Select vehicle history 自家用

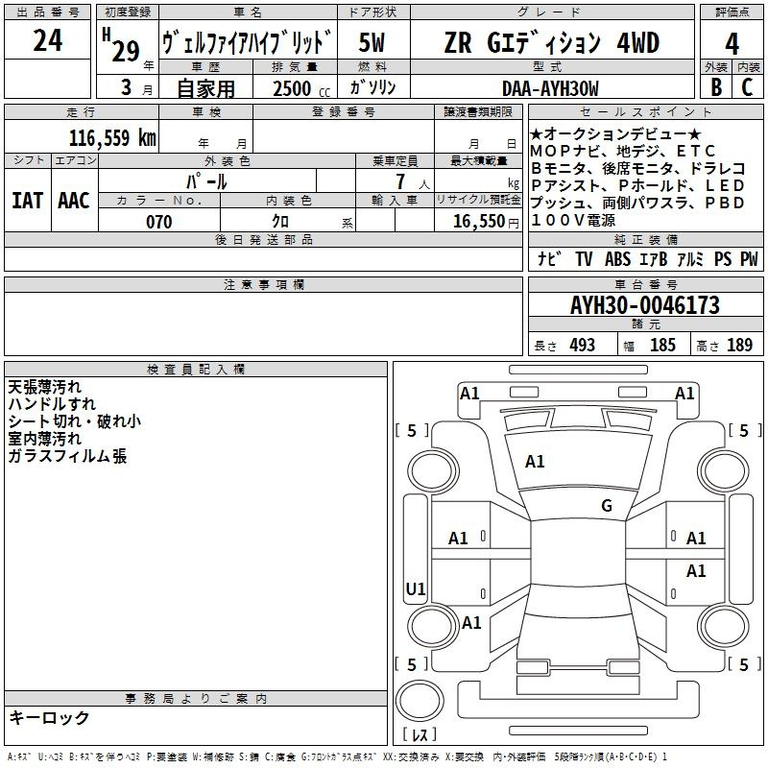pyautogui.click(x=205, y=88)
